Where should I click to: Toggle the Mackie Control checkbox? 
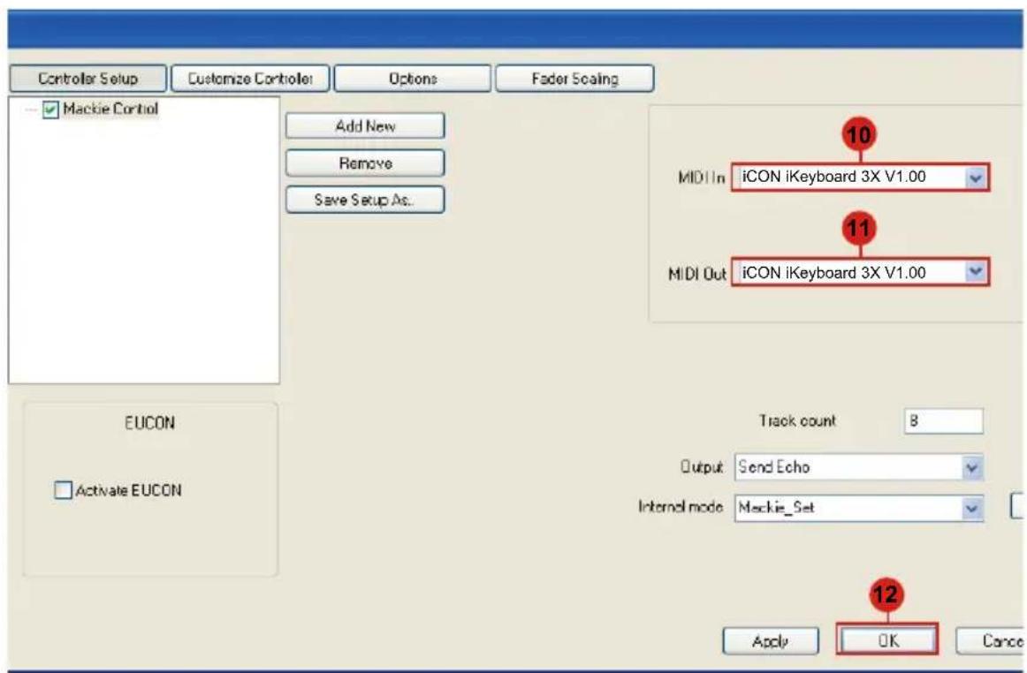click(x=50, y=110)
